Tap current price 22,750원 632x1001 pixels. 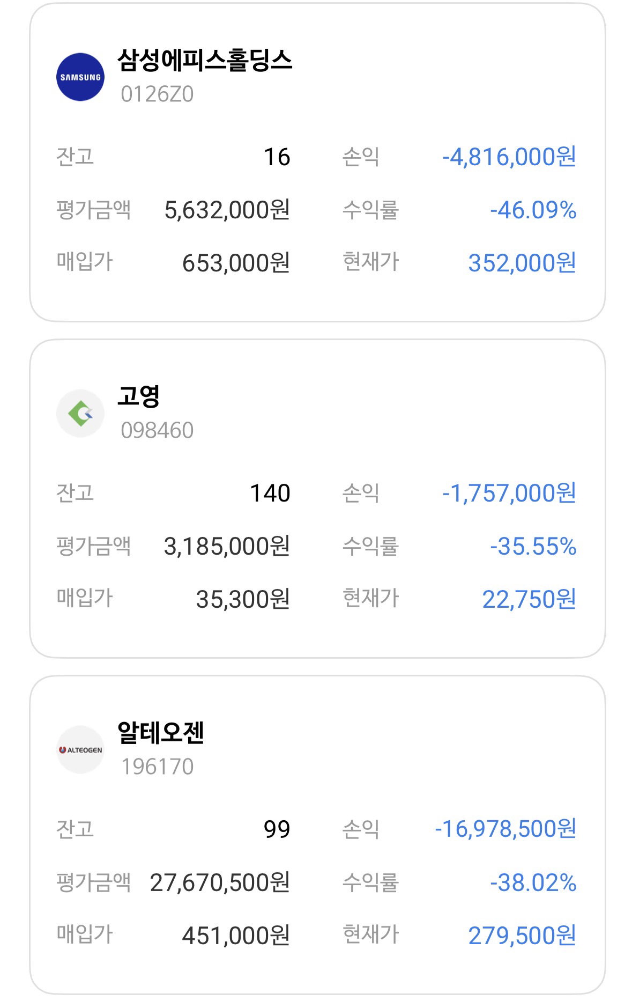[529, 599]
